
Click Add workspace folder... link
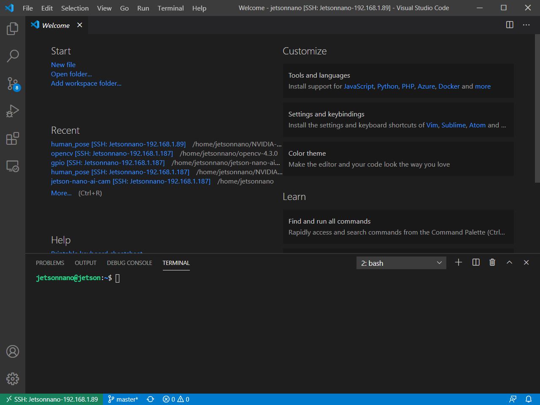tap(86, 83)
